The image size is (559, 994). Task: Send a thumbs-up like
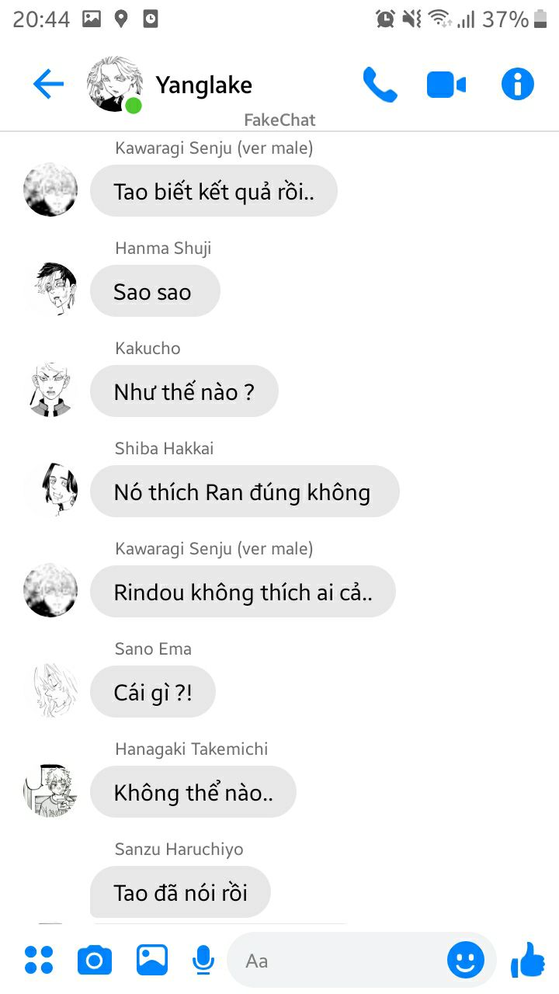coord(528,960)
